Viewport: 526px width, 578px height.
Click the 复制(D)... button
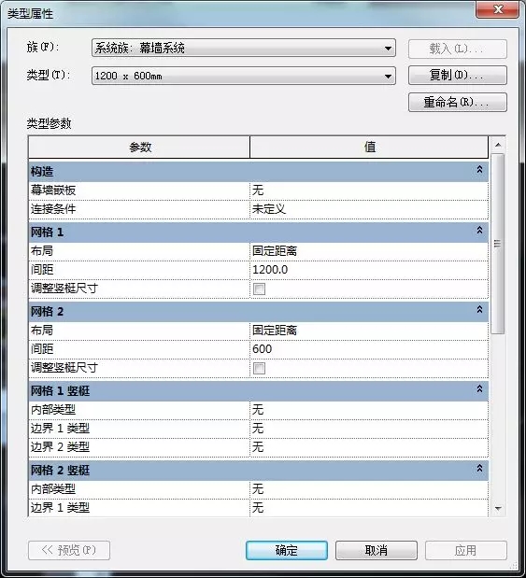click(458, 76)
